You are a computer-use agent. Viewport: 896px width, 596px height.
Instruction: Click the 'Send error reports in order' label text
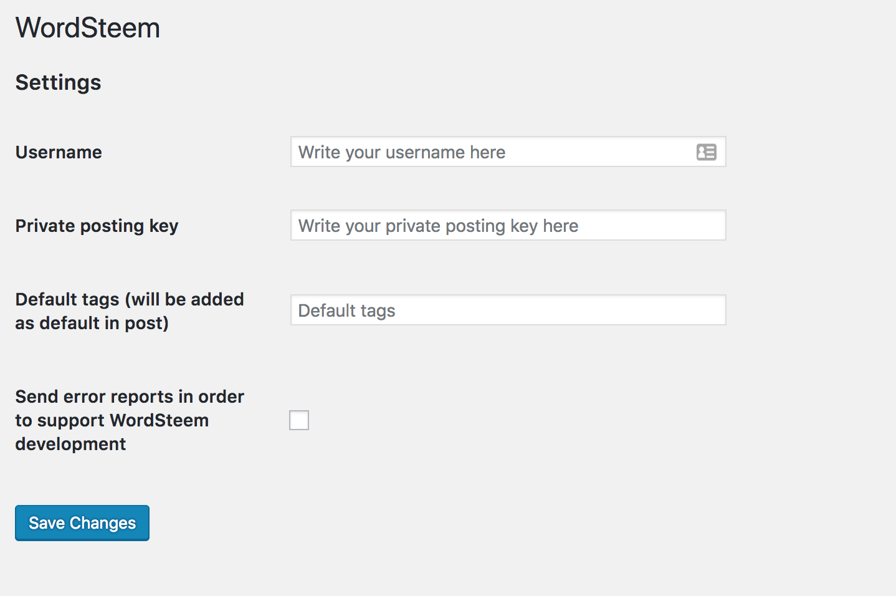point(130,397)
